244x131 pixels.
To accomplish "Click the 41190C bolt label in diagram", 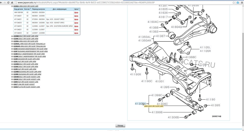I will point(147,81).
